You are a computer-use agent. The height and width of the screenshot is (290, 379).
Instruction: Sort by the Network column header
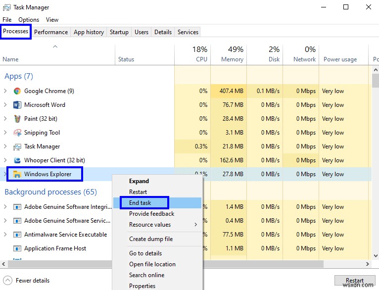pos(301,54)
